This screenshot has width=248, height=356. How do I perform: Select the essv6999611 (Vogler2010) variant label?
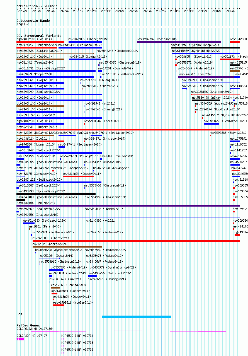73,302
